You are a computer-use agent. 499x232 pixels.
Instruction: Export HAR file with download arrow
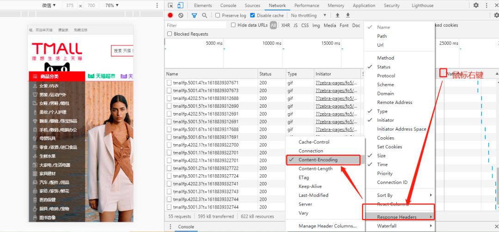pyautogui.click(x=348, y=15)
